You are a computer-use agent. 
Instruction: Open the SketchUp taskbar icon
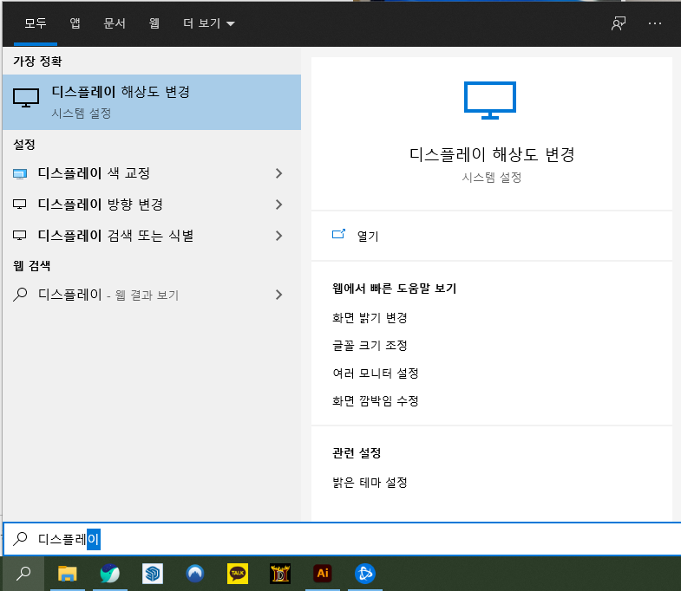[x=153, y=574]
